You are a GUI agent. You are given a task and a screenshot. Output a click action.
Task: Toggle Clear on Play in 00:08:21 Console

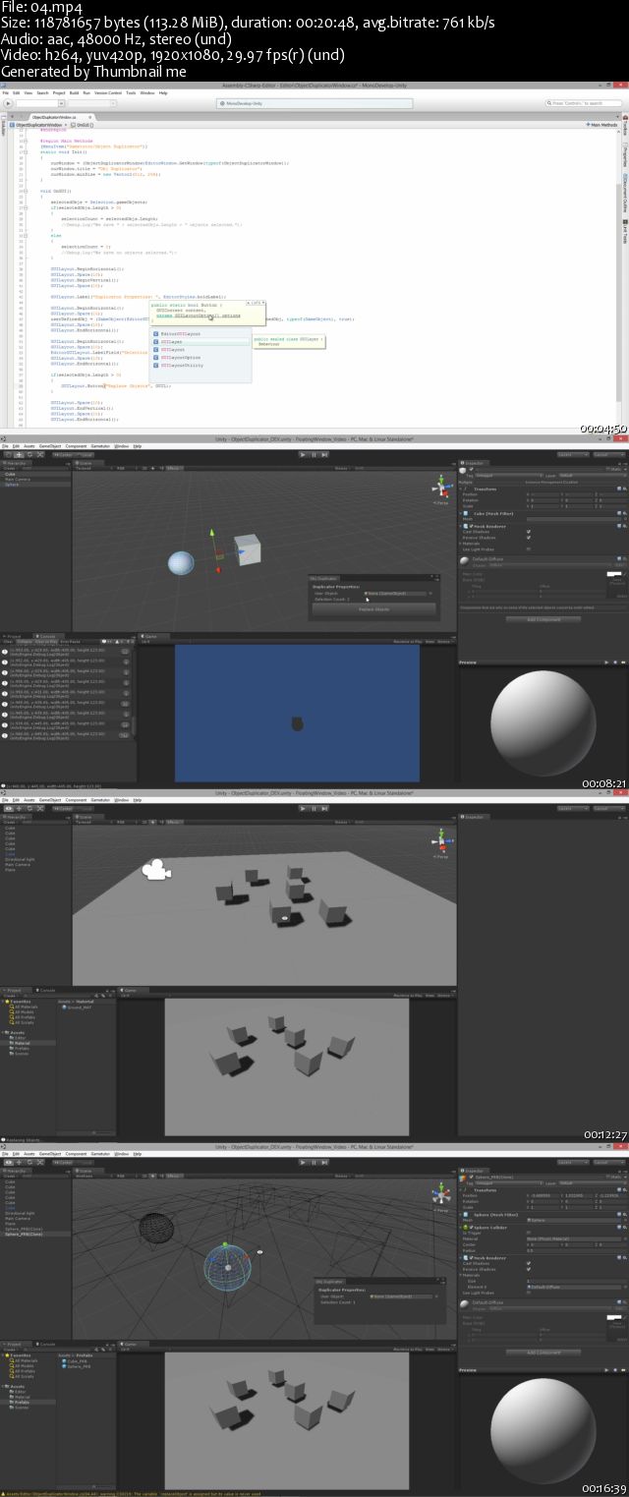[x=47, y=641]
